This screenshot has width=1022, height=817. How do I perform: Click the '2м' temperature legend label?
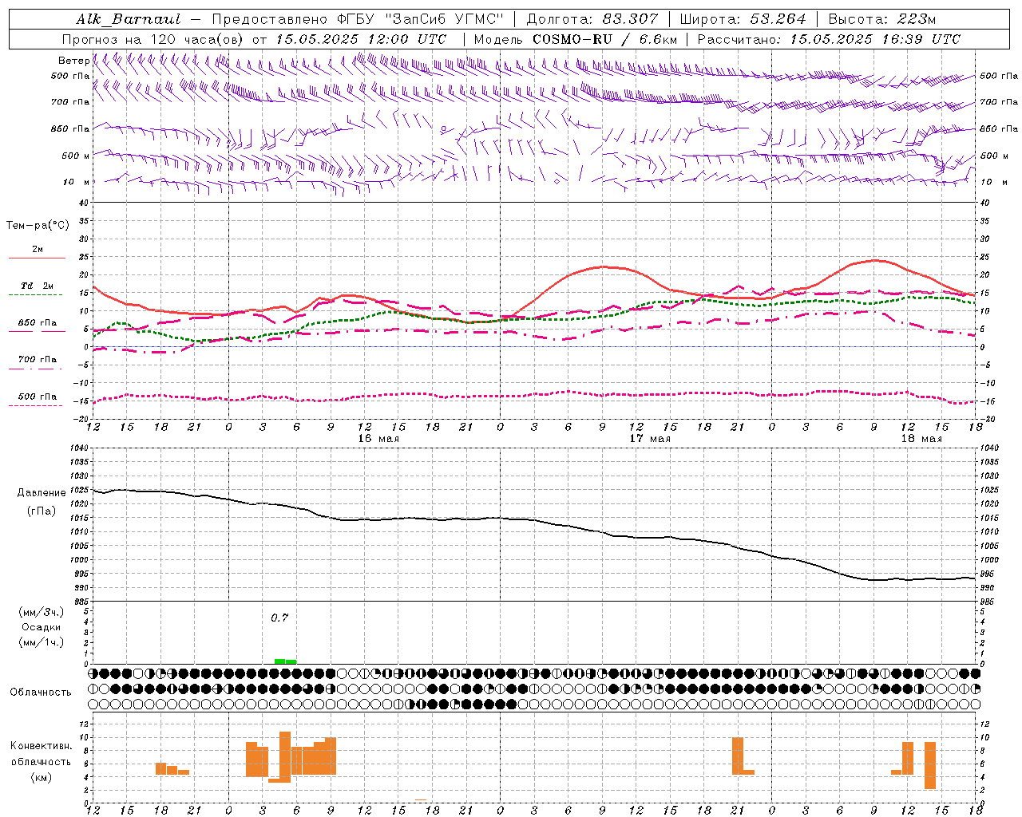(x=38, y=249)
